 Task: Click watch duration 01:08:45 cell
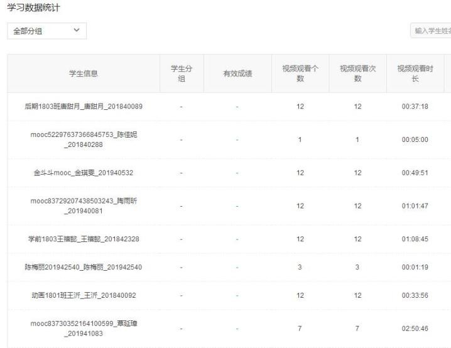pos(415,239)
